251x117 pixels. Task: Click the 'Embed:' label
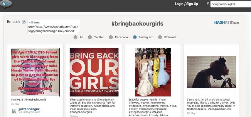coord(14,22)
